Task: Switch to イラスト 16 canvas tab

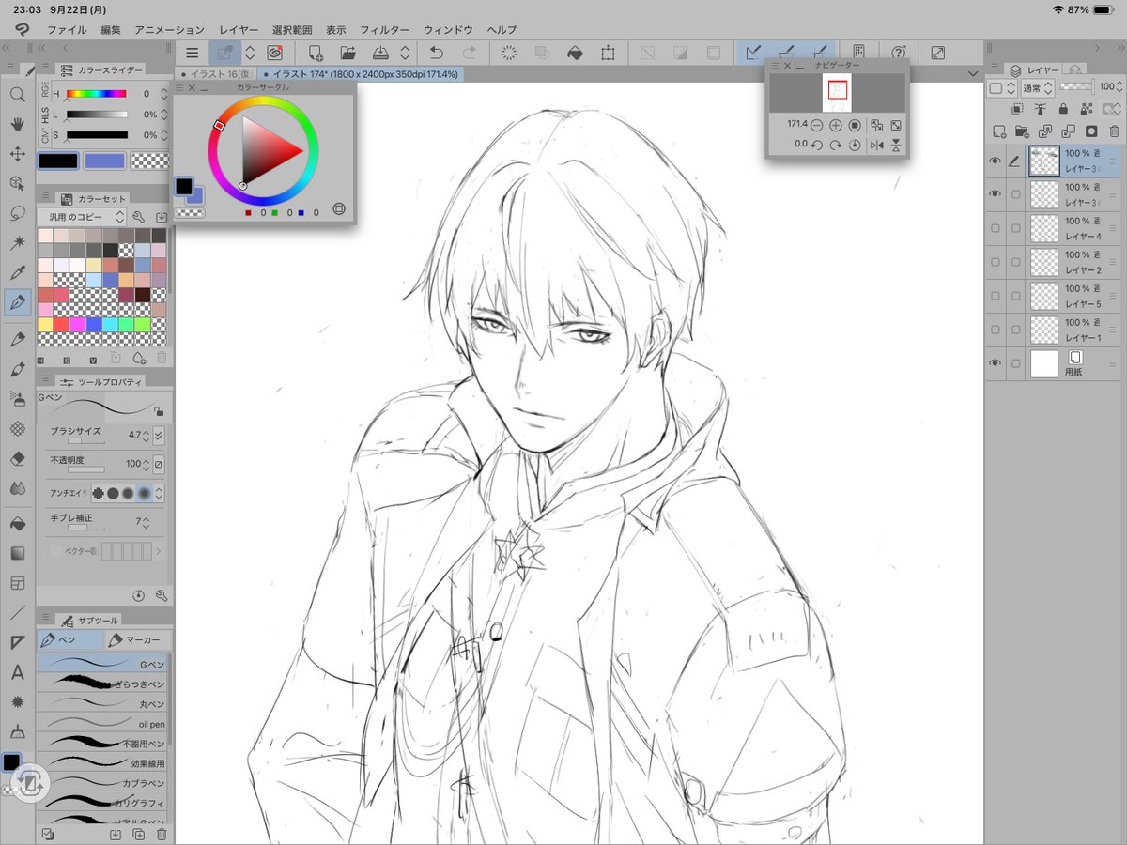Action: point(217,73)
